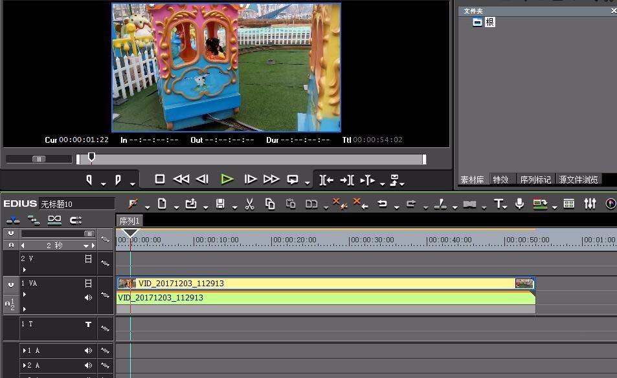The height and width of the screenshot is (378, 617).
Task: Click the Undo arrow icon
Action: [382, 204]
